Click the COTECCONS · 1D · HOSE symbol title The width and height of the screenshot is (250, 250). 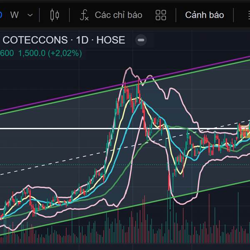(64, 40)
